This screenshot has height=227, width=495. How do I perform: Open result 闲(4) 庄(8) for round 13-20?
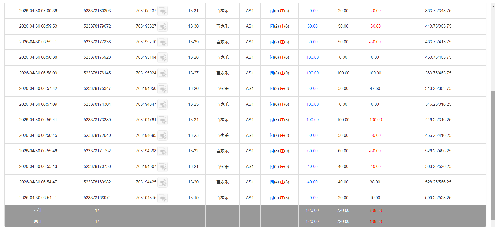click(279, 182)
